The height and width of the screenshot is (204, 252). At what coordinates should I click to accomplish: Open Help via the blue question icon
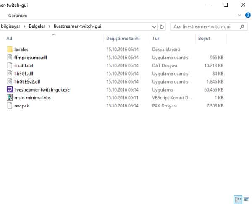pos(248,15)
